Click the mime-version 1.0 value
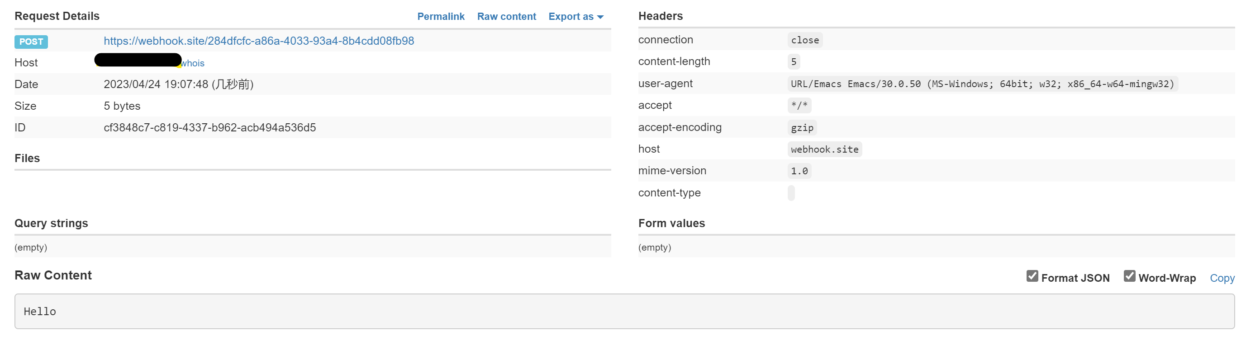This screenshot has width=1246, height=354. pos(799,171)
